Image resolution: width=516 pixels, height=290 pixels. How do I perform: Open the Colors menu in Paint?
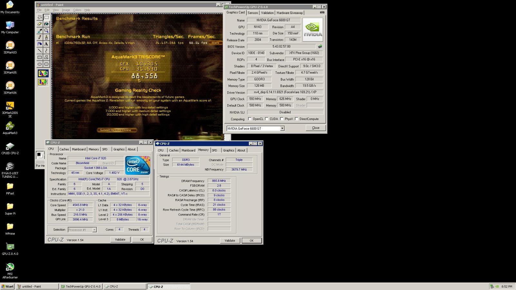(77, 10)
